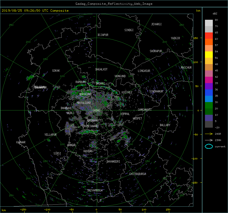
Task: Click the cyan 'current' ellipse legend icon
Action: [209, 146]
